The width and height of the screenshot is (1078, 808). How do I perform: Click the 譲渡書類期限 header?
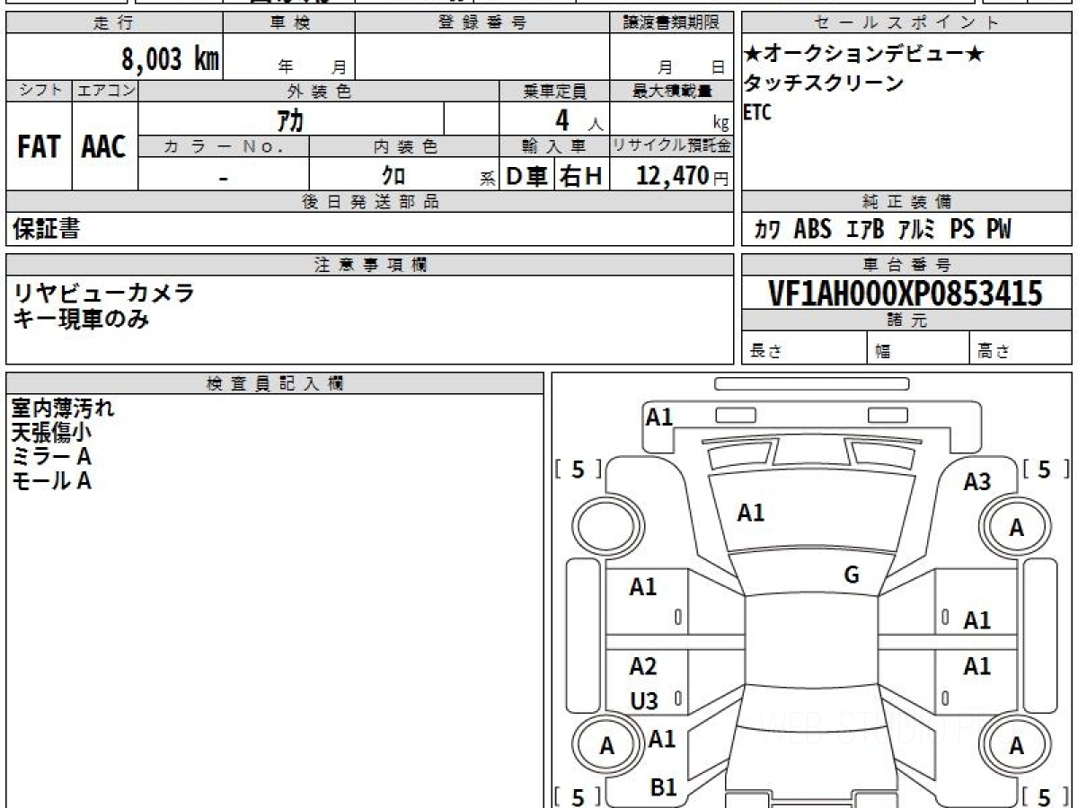(671, 23)
